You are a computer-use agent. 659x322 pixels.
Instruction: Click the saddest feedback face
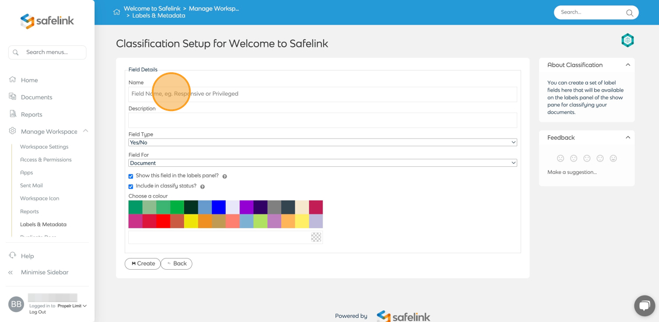[560, 158]
